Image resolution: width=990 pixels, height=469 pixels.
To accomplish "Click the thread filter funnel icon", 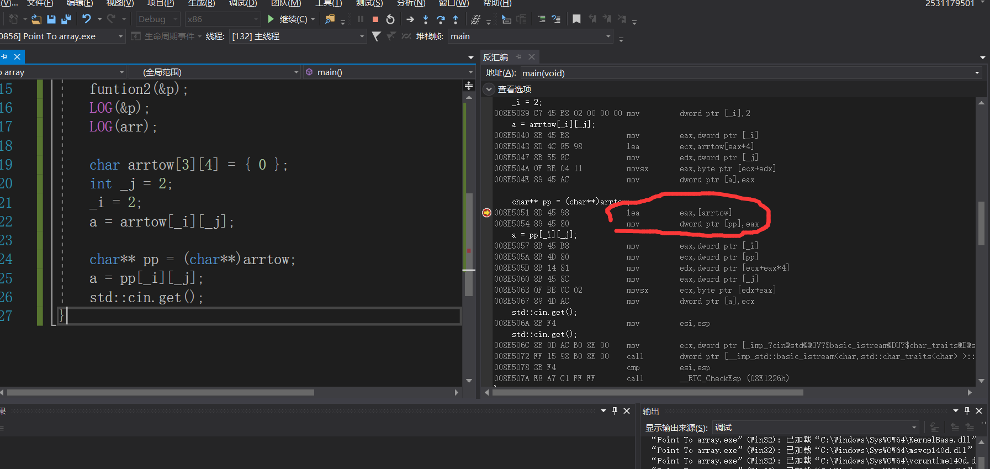I will [x=377, y=36].
